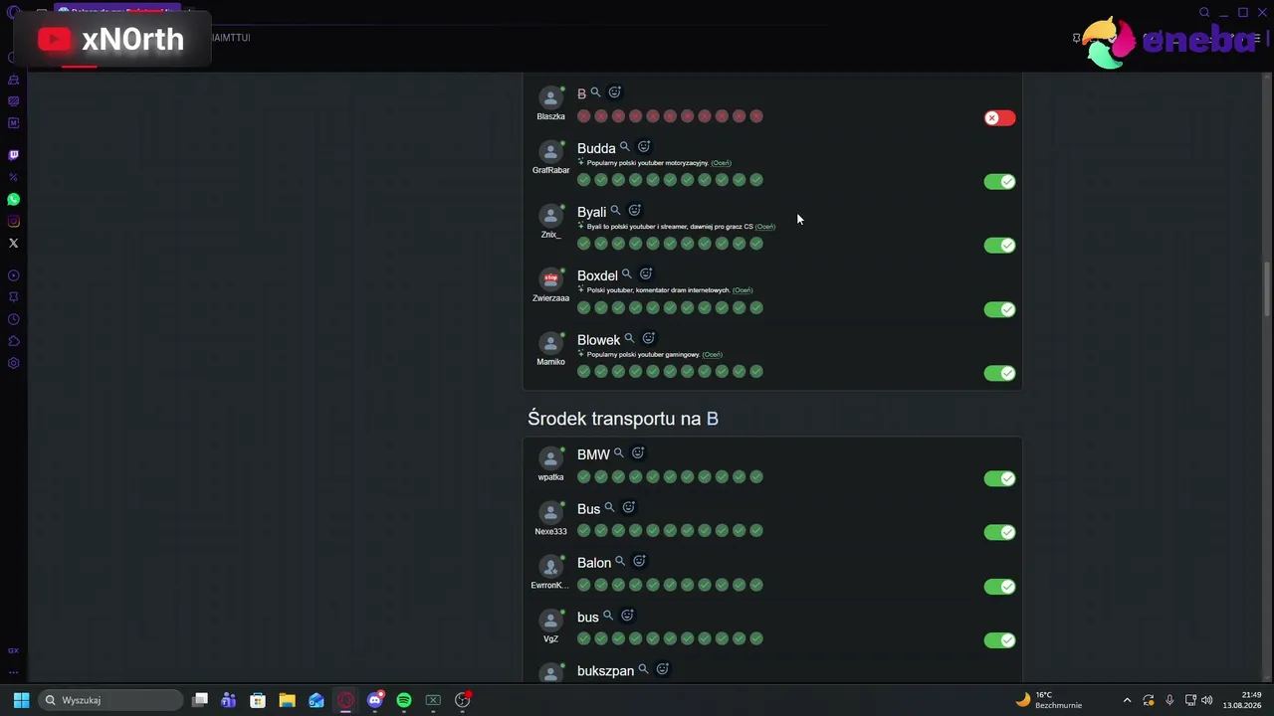
Task: Click the answer text Boxdel
Action: tap(597, 275)
